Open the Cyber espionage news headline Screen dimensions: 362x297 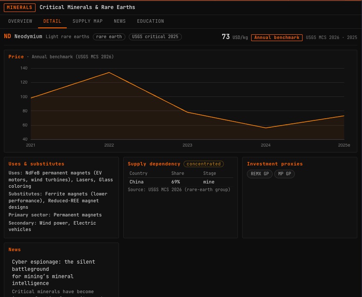point(53,272)
